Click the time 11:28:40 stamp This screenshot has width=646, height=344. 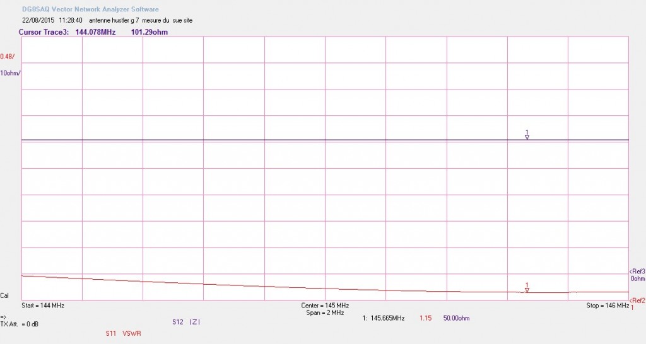71,20
